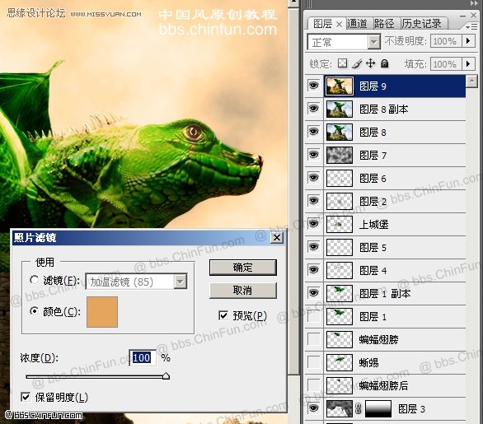Uncheck the 预览(P) checkbox
Screen dimensions: 483x424
[223, 315]
